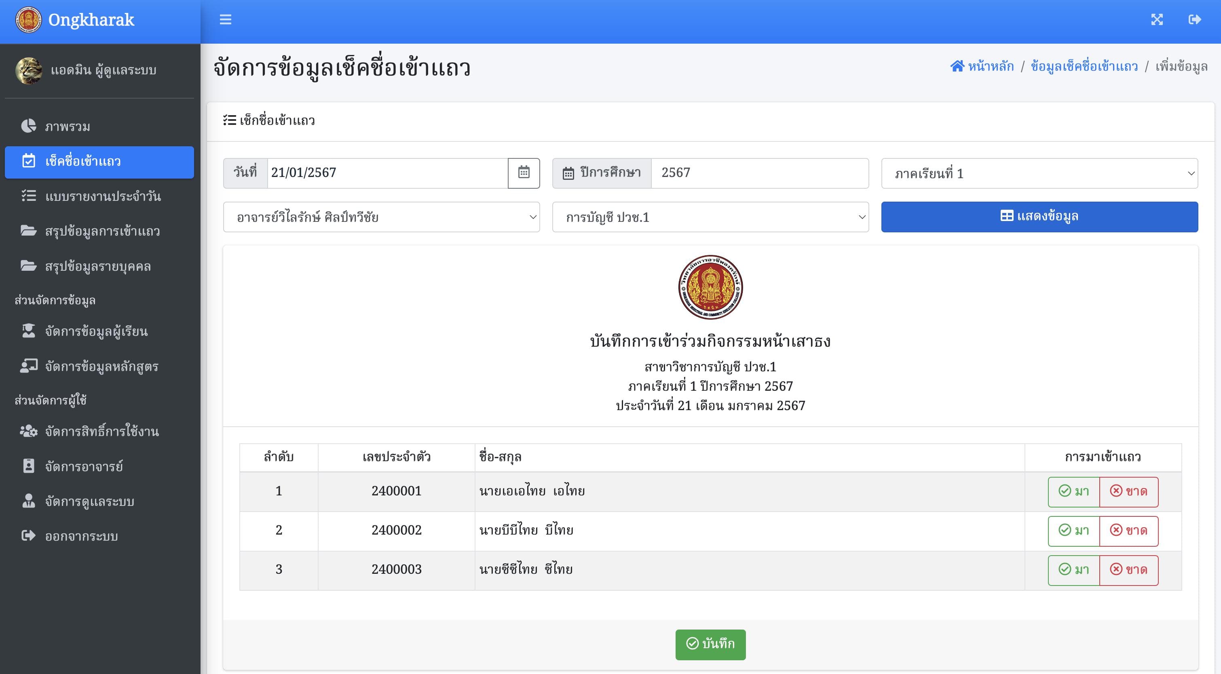Click the สรุปข้อมูลรายบุคคล folder icon

point(28,266)
